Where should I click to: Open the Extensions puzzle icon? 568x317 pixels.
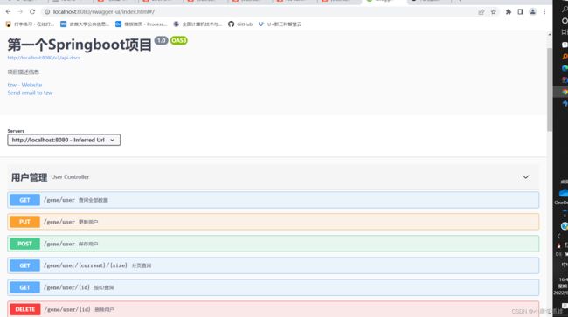coord(509,12)
